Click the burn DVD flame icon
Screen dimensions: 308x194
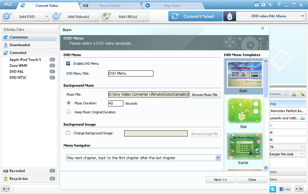(229, 16)
